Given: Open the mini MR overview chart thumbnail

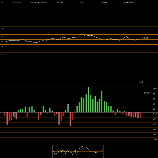Looking at the screenshot, I should click(78, 151).
